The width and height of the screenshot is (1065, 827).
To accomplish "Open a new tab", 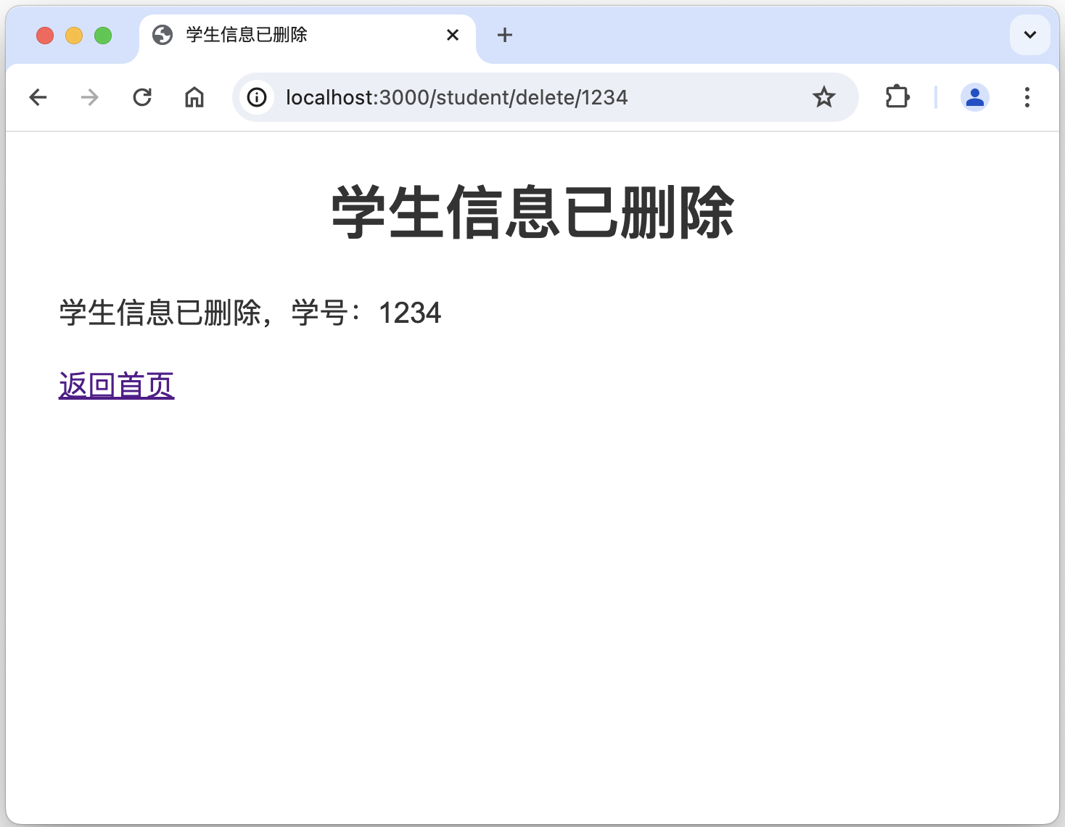I will pyautogui.click(x=505, y=35).
